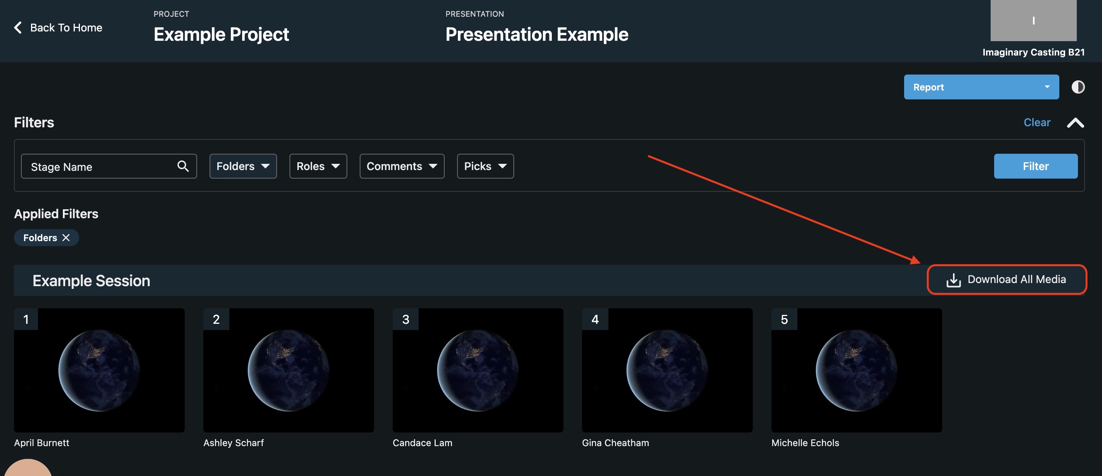This screenshot has width=1102, height=476.
Task: Click the back arrow chevron icon
Action: (x=18, y=28)
